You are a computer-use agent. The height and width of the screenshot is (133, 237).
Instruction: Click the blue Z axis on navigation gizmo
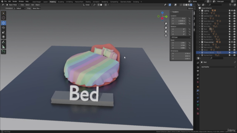point(162,13)
